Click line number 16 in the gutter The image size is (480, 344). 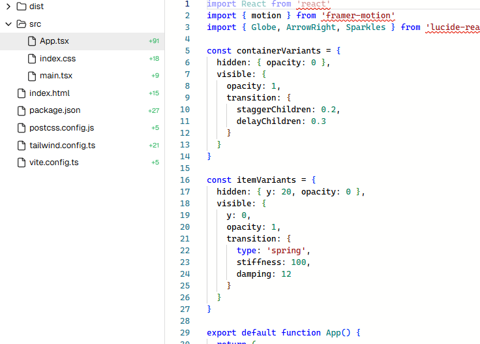(x=184, y=180)
